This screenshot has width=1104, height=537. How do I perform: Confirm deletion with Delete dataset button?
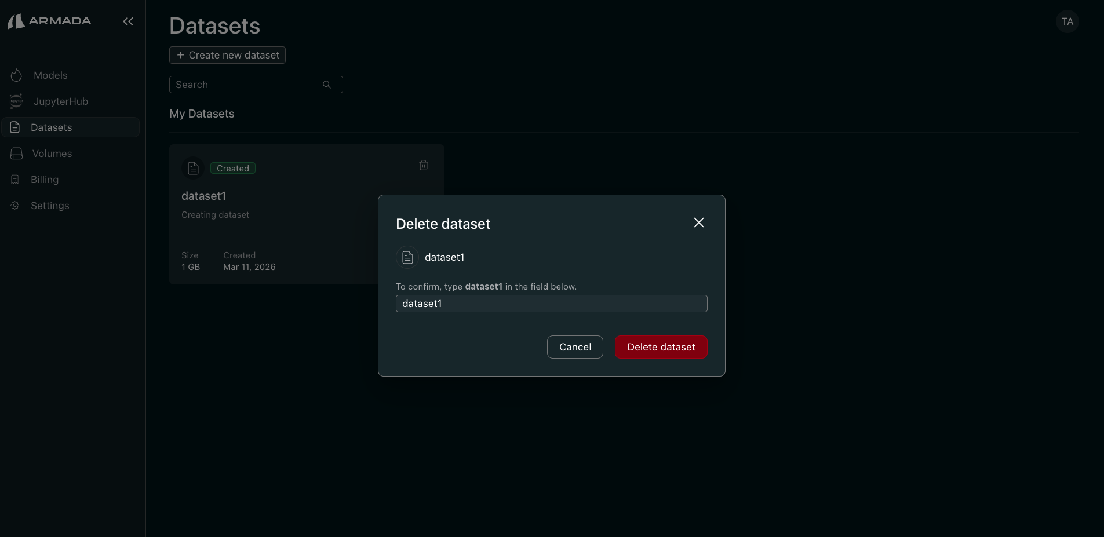point(661,346)
